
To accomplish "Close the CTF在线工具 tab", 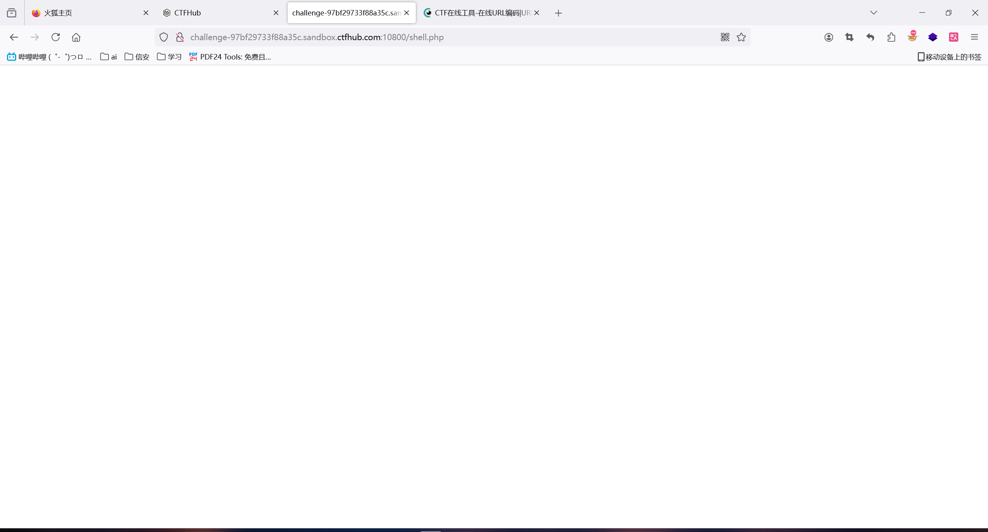I will pyautogui.click(x=537, y=13).
